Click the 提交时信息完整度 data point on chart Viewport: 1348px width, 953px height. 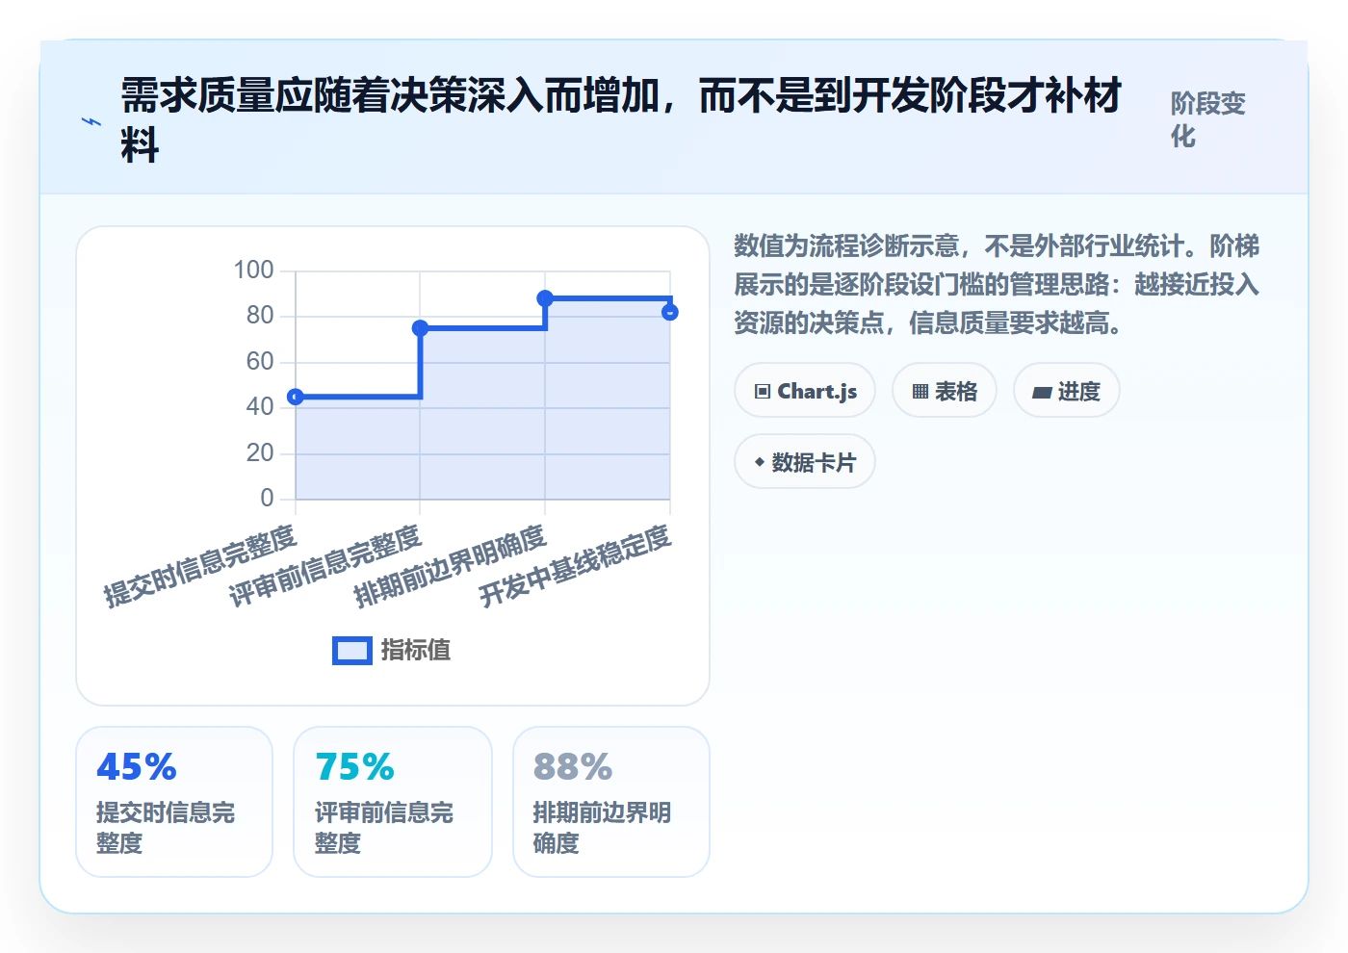[x=296, y=397]
